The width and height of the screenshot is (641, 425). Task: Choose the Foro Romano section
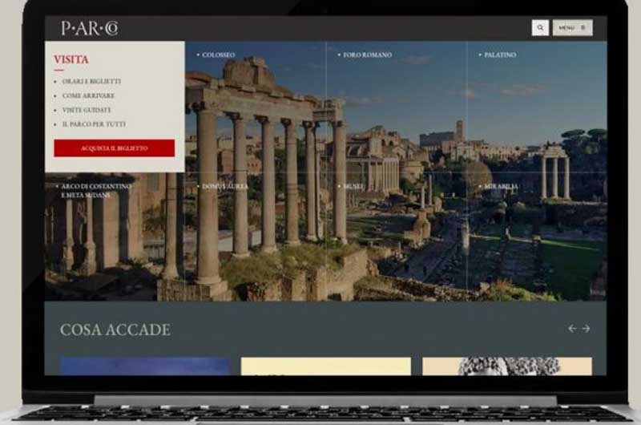pos(367,55)
